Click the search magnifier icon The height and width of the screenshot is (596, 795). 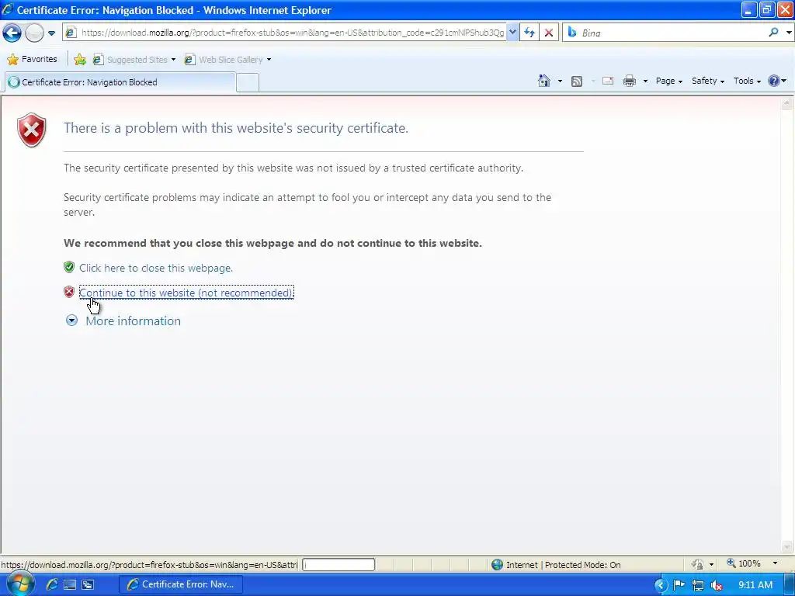pyautogui.click(x=773, y=33)
